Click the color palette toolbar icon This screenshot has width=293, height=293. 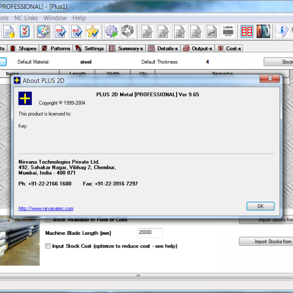[x=43, y=32]
